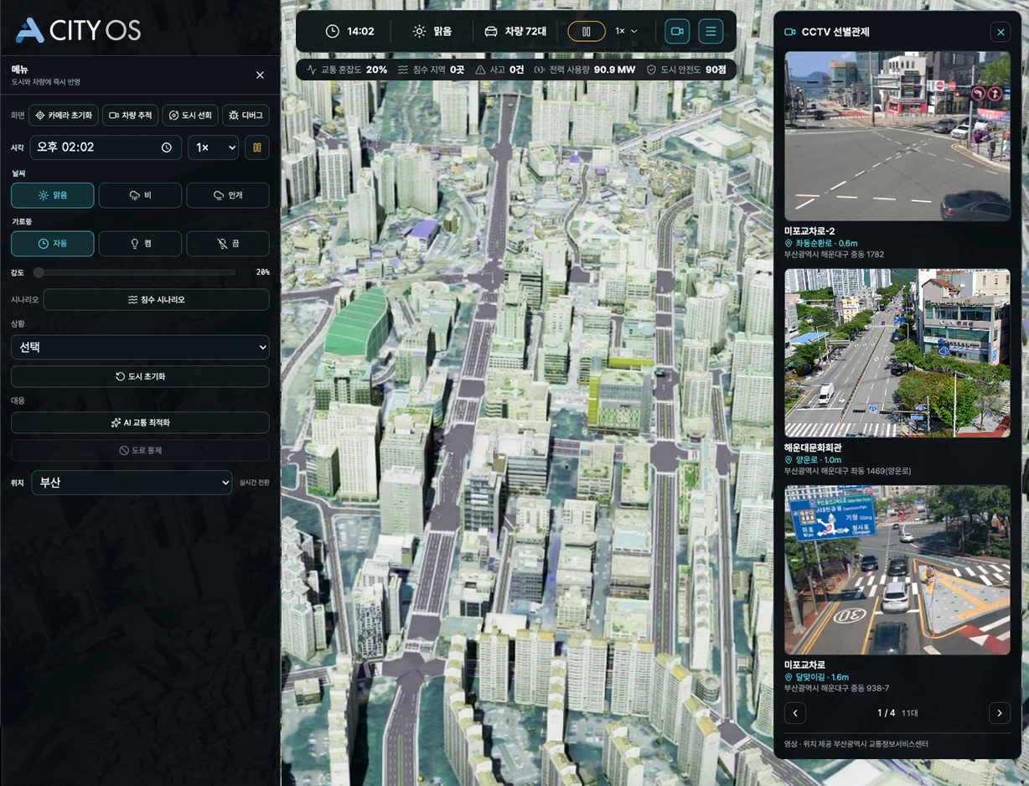Click the 침수 지역 wave icon

point(403,70)
